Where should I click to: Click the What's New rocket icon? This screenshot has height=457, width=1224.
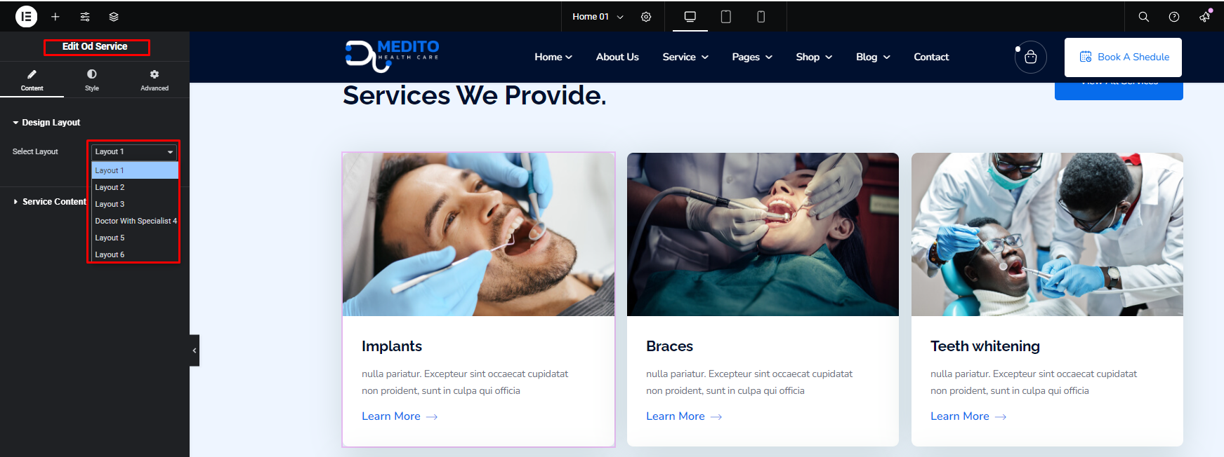[x=1205, y=16]
